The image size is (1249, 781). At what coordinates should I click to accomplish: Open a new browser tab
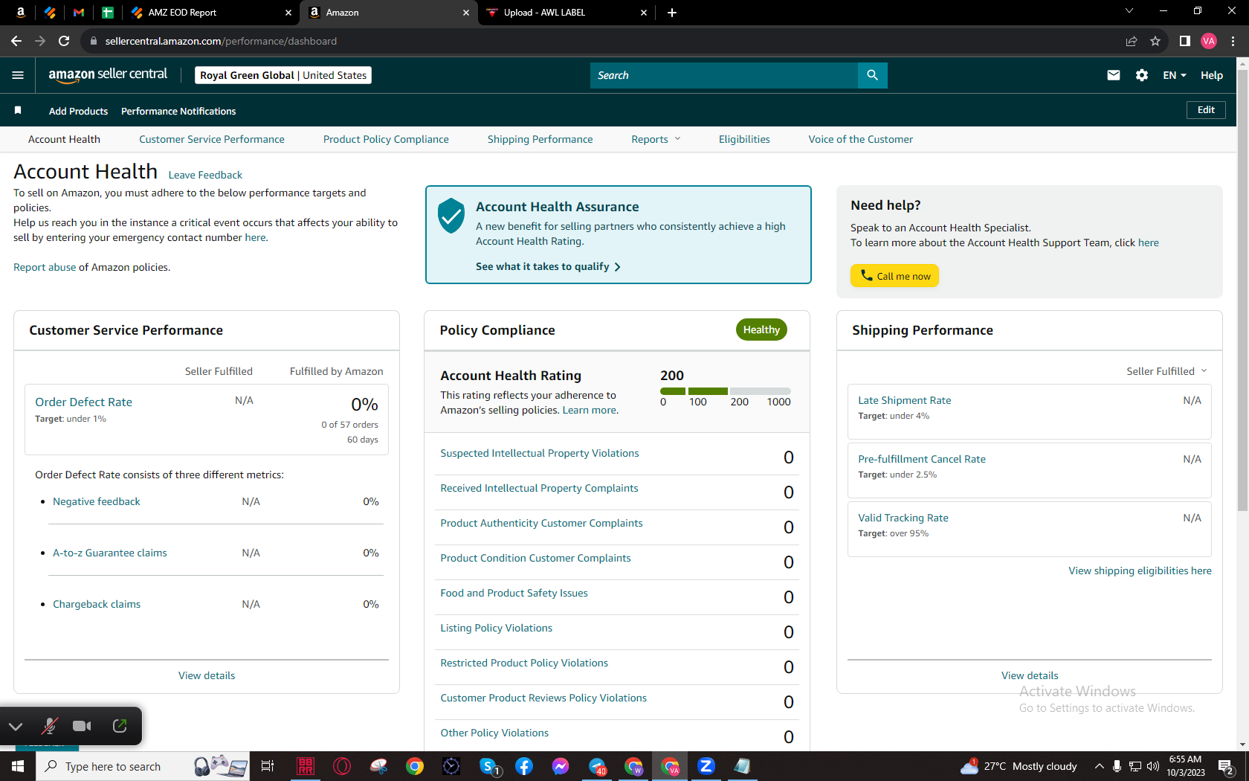tap(672, 13)
